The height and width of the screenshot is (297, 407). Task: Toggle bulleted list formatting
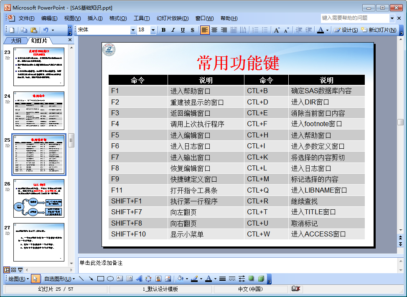pyautogui.click(x=265, y=30)
